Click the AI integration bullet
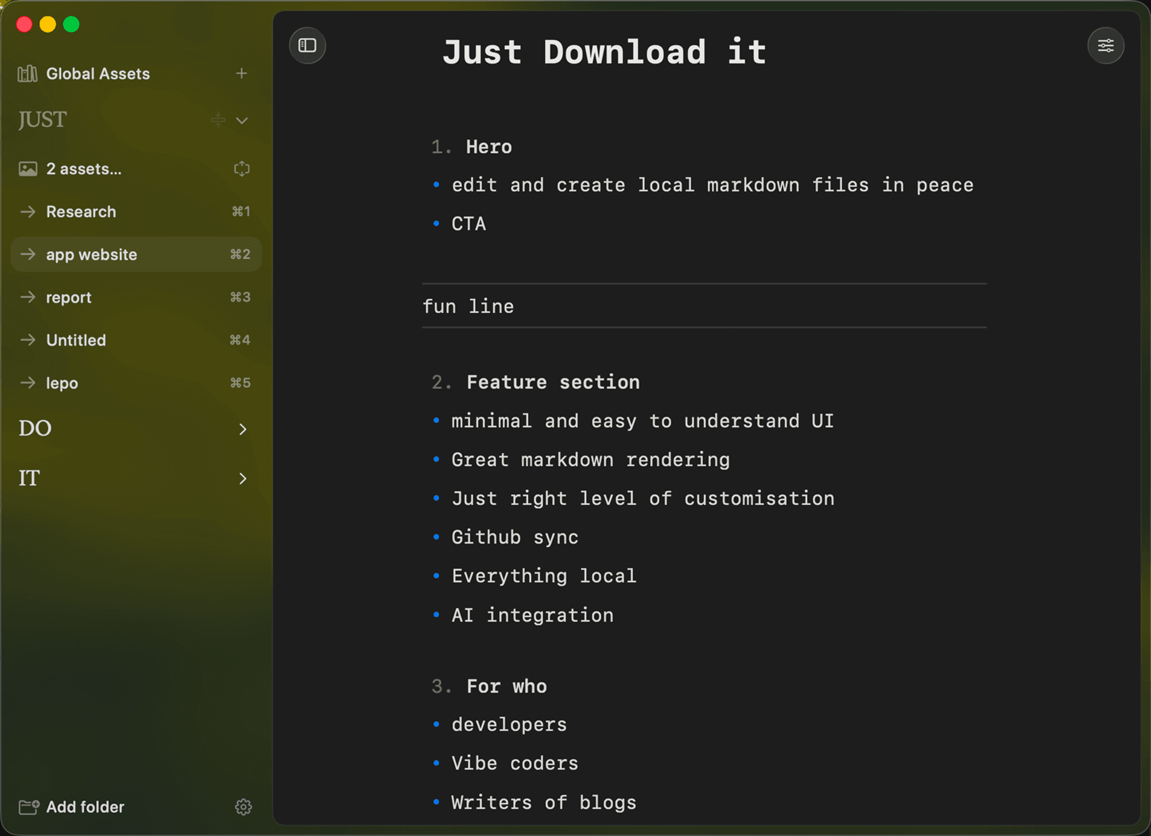Screen dimensions: 1151x836 click(532, 615)
